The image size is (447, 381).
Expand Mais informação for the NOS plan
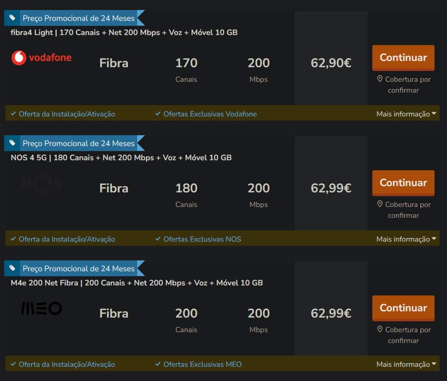coord(406,239)
